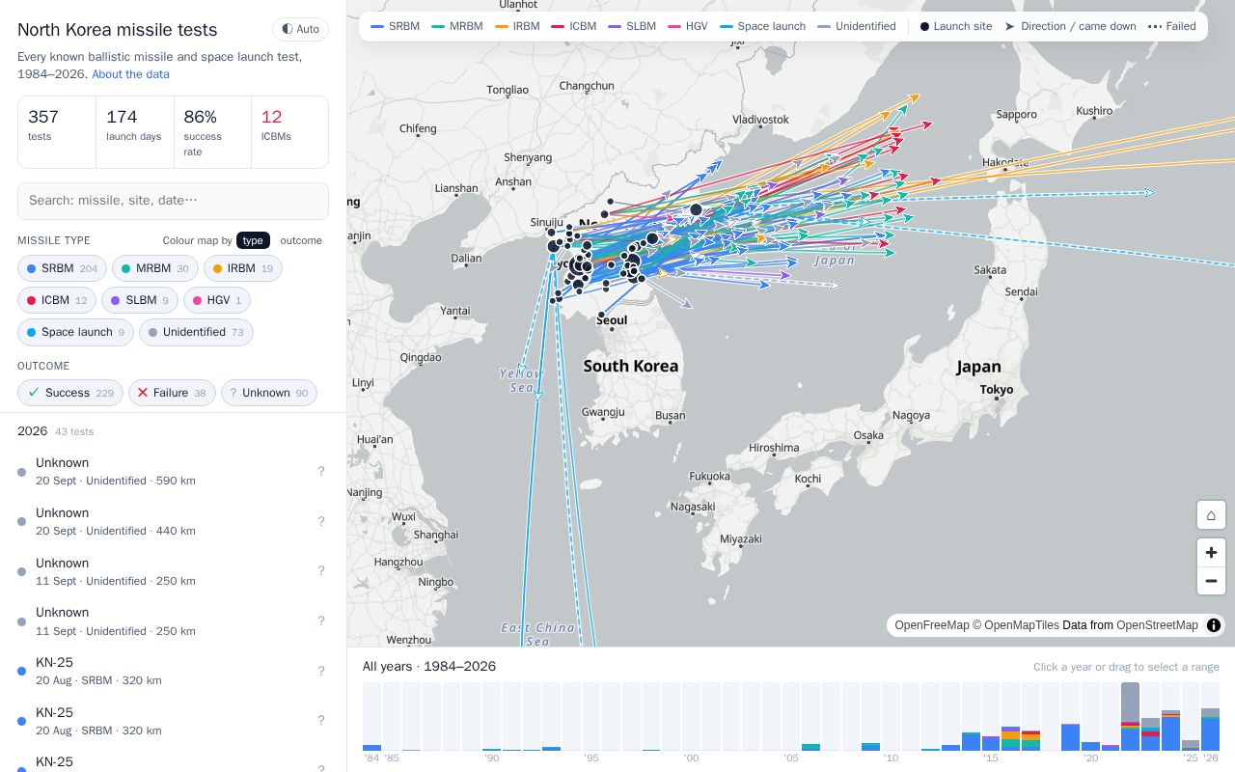Select Unknown 20 Sept 440 km test
The image size is (1235, 772).
coord(173,522)
